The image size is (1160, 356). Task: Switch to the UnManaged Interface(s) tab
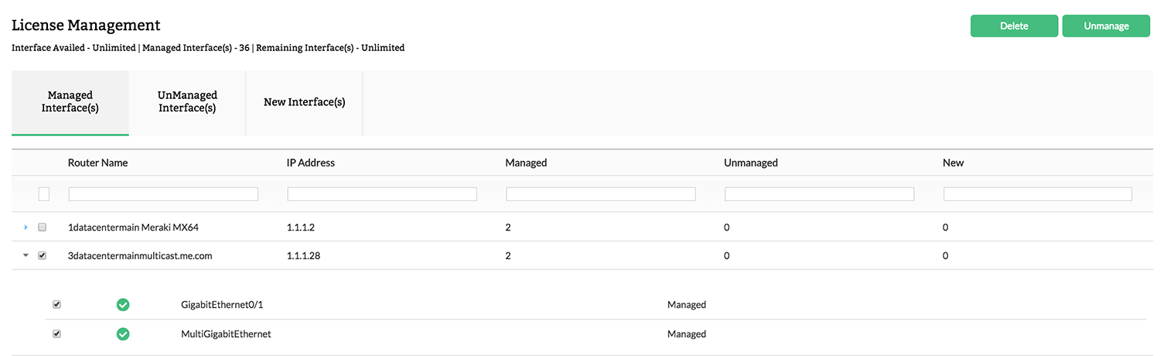coord(187,102)
